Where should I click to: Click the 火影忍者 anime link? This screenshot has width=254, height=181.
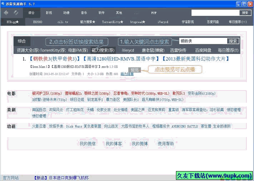coord(39,126)
